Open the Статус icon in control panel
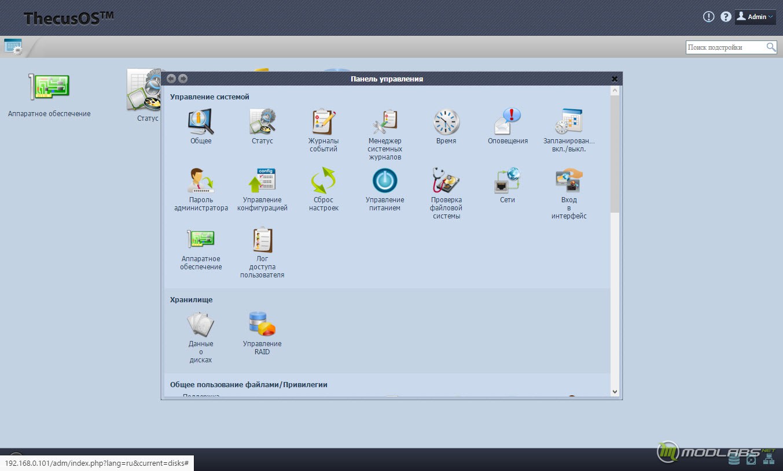The height and width of the screenshot is (471, 783). [x=262, y=122]
